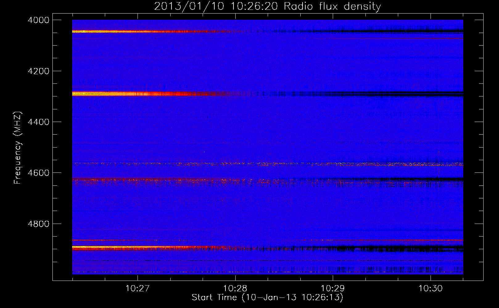Click the "Frequency (MHZ)" y-axis label

[18, 148]
